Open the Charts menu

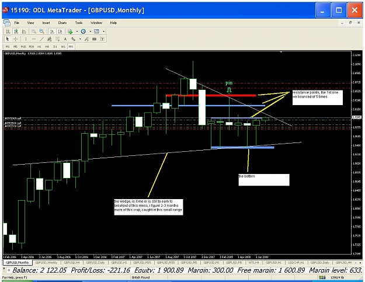click(62, 23)
